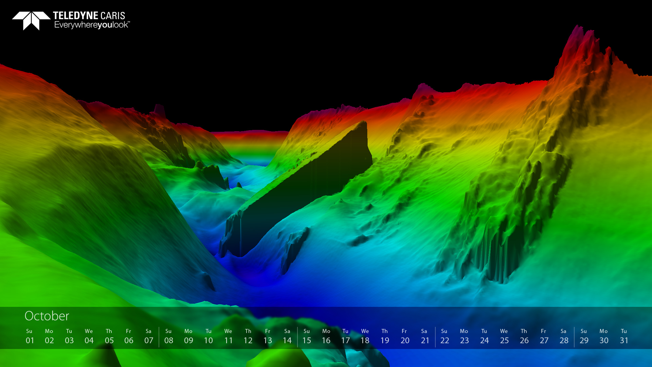The image size is (652, 367).
Task: Click the 'Fr' label above date 13
Action: coord(268,331)
